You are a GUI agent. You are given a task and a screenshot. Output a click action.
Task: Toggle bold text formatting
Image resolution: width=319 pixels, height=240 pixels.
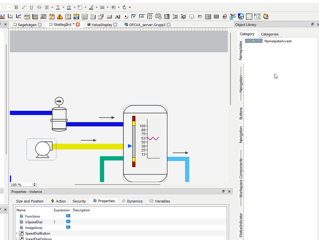click(16, 7)
